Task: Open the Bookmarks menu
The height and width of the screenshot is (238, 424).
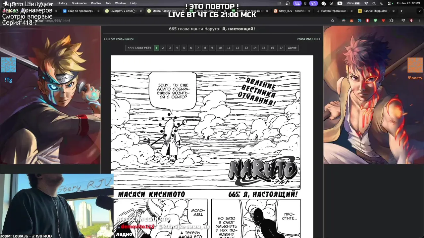Action: 79,3
